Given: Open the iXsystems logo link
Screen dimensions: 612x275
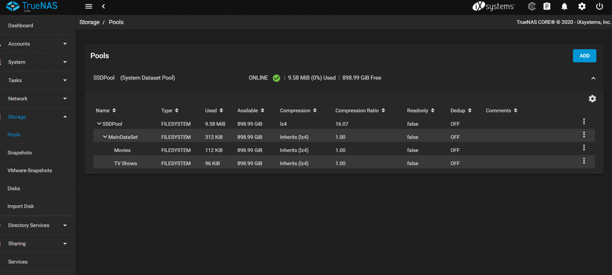Looking at the screenshot, I should (x=493, y=6).
